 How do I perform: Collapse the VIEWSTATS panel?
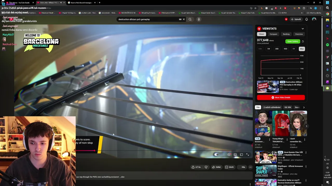click(303, 29)
